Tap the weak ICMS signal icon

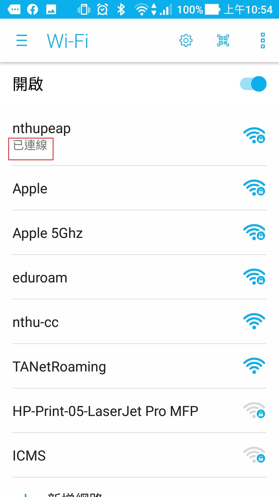point(254,455)
